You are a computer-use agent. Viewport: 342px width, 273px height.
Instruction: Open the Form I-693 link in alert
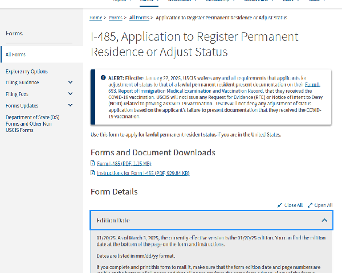click(x=312, y=85)
